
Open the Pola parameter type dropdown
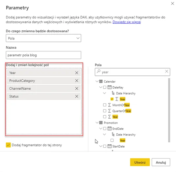click(x=43, y=38)
